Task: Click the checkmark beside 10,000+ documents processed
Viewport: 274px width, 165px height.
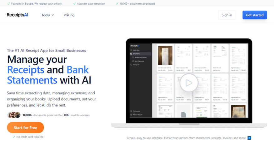Action: [x=117, y=3]
